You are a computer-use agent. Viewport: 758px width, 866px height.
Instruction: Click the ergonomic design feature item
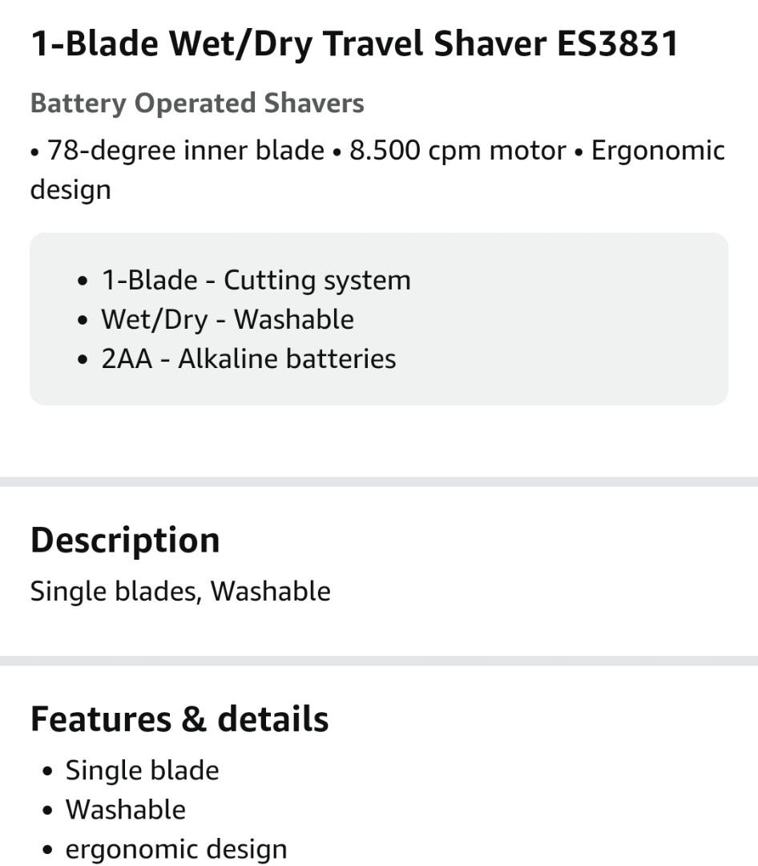click(x=176, y=849)
